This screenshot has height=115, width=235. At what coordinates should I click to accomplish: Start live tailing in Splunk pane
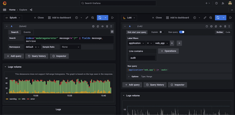112,17
